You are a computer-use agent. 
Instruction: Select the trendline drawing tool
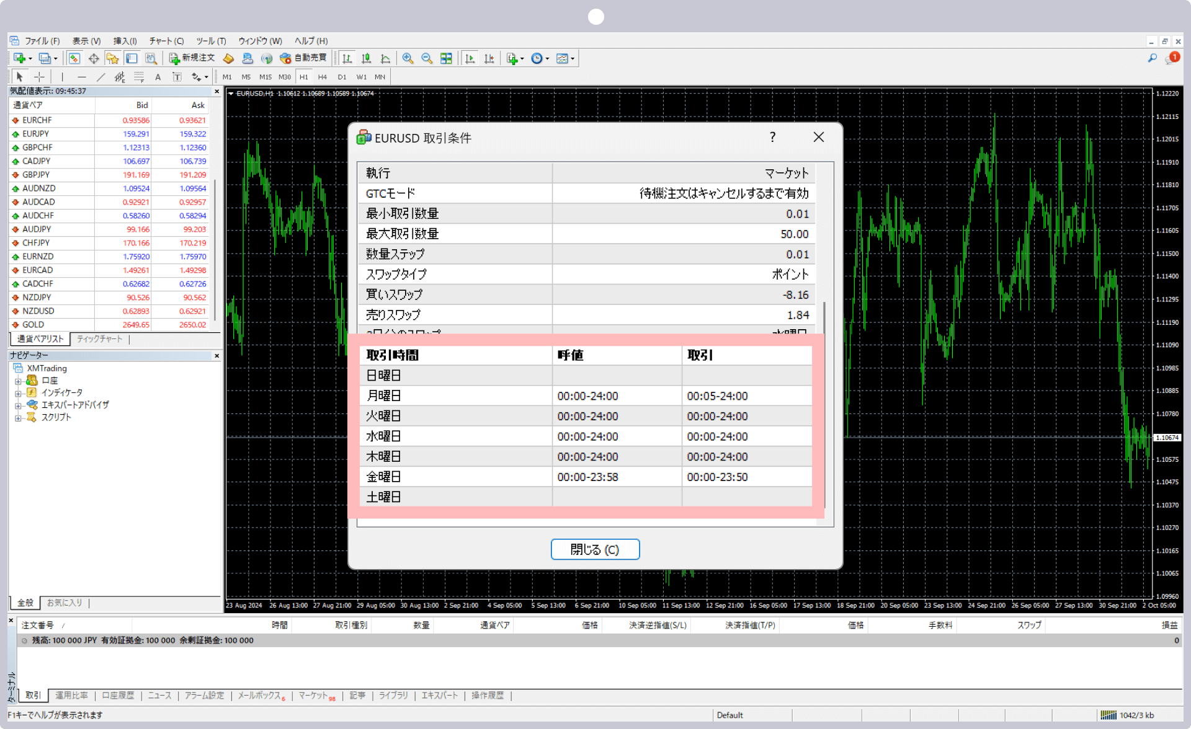click(100, 77)
